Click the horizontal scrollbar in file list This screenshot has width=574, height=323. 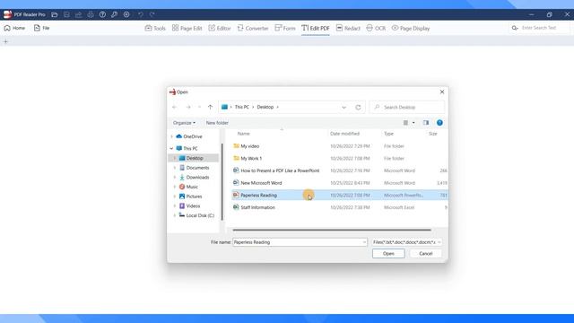point(332,230)
